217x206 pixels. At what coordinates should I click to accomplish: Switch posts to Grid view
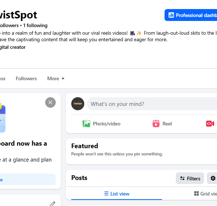[205, 194]
